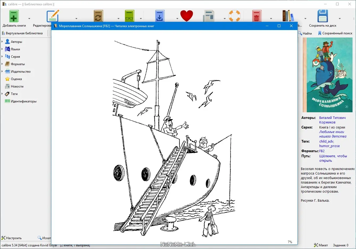The width and height of the screenshot is (356, 249).
Task: Close the e-book viewer window
Action: (x=291, y=26)
